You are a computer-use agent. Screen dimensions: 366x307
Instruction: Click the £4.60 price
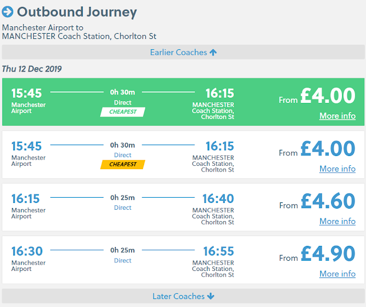click(328, 202)
